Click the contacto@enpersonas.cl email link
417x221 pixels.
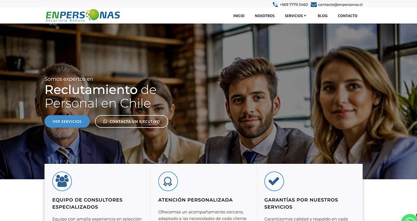[340, 4]
